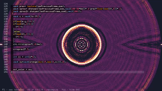Click line number 147 in the gutter
The width and height of the screenshot is (162, 91).
click(x=6, y=62)
